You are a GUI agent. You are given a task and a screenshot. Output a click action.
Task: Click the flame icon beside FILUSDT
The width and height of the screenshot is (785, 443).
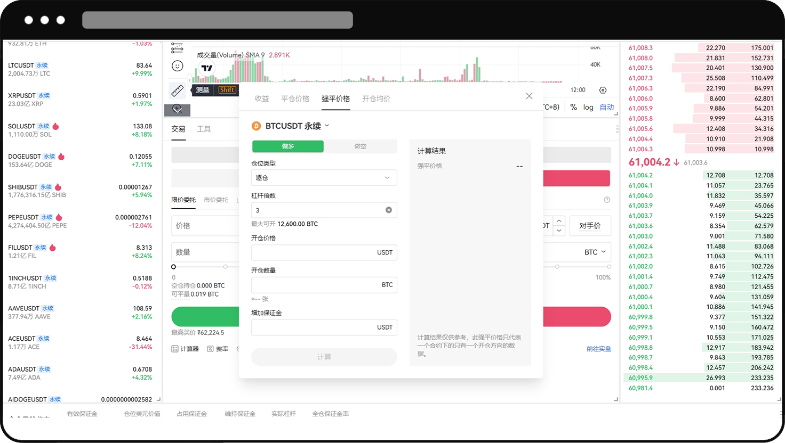[53, 248]
